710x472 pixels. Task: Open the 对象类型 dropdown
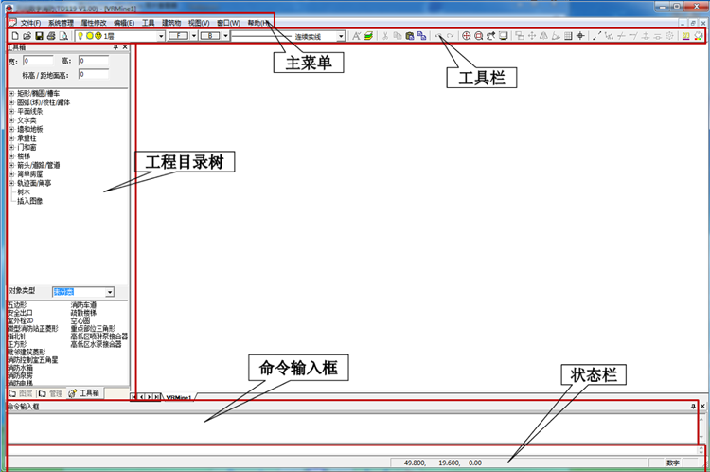[110, 293]
